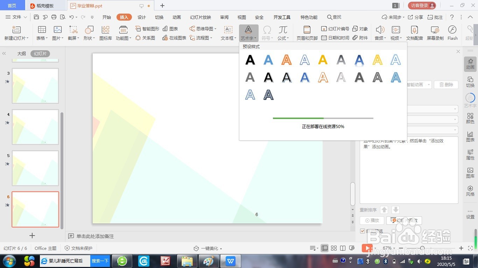Open 在线图表 online charts
The height and width of the screenshot is (268, 478).
tap(174, 38)
